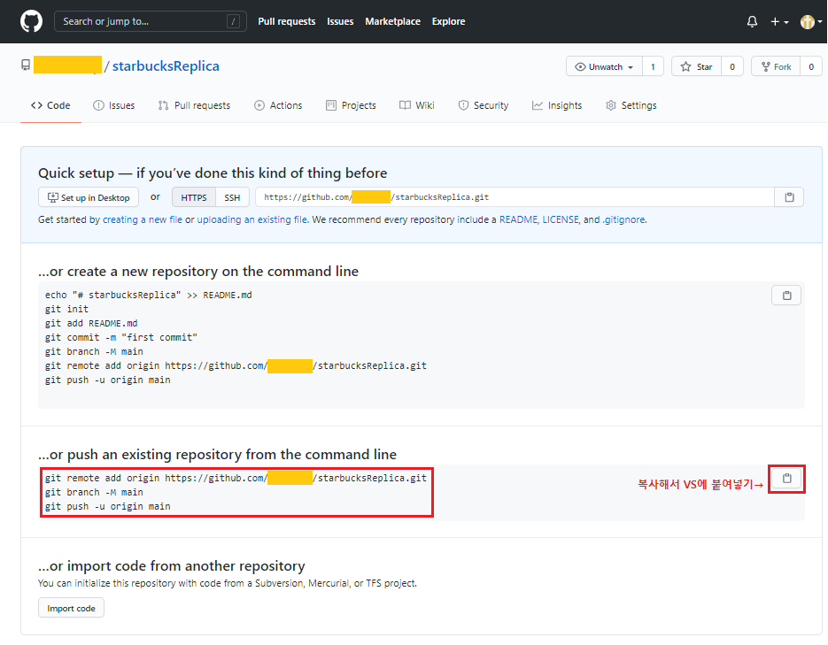Copy the new repository commands
Screen dimensions: 828x645
[x=786, y=296]
